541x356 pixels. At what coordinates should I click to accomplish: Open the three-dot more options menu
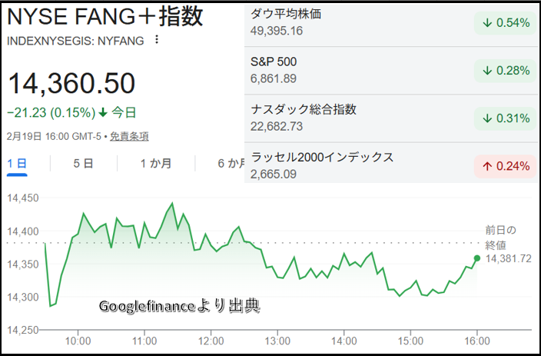[157, 40]
